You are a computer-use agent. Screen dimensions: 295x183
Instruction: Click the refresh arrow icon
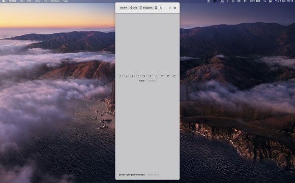click(170, 8)
